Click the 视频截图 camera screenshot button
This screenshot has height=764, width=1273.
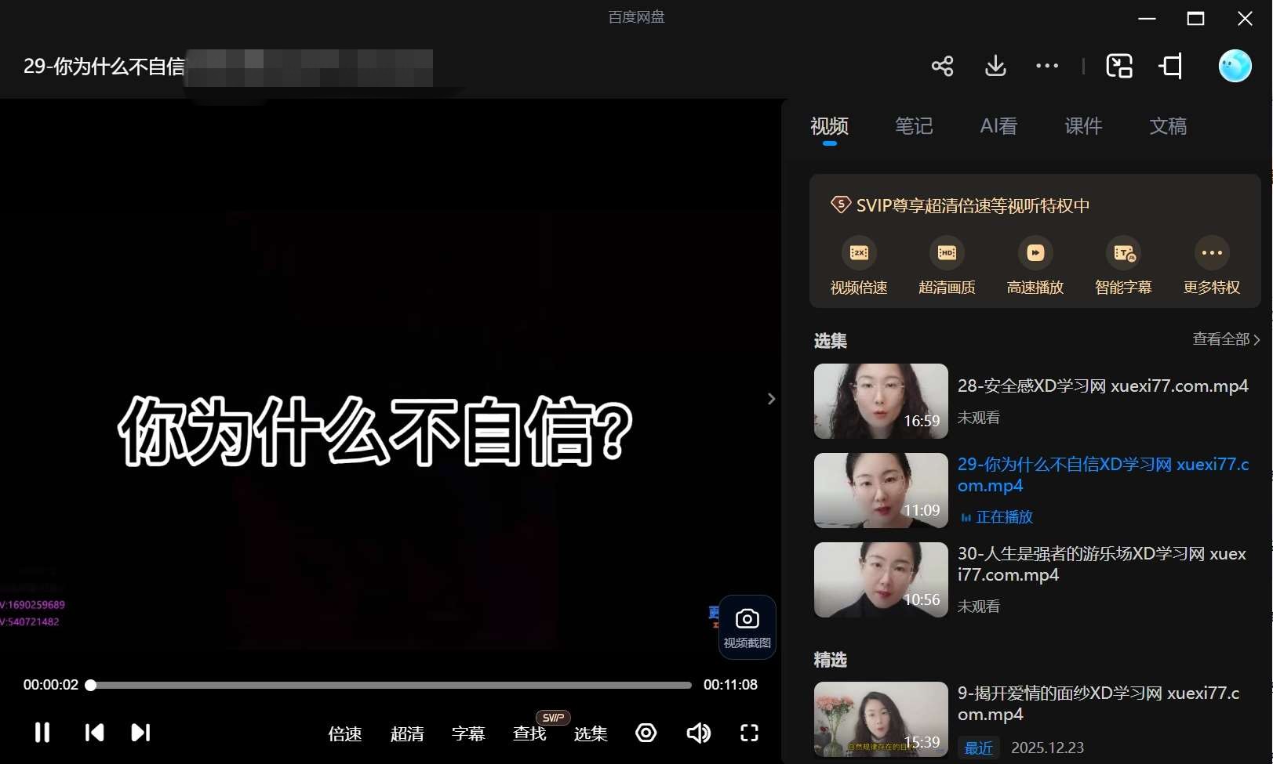[747, 627]
